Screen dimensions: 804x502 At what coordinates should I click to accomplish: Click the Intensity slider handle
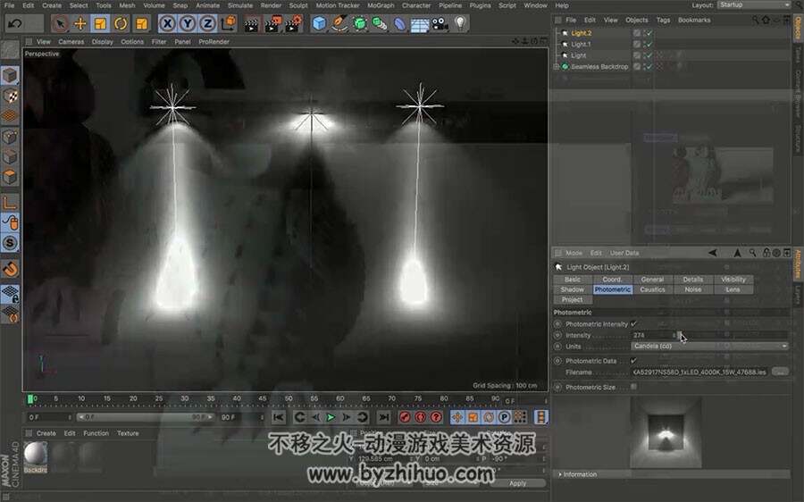678,335
